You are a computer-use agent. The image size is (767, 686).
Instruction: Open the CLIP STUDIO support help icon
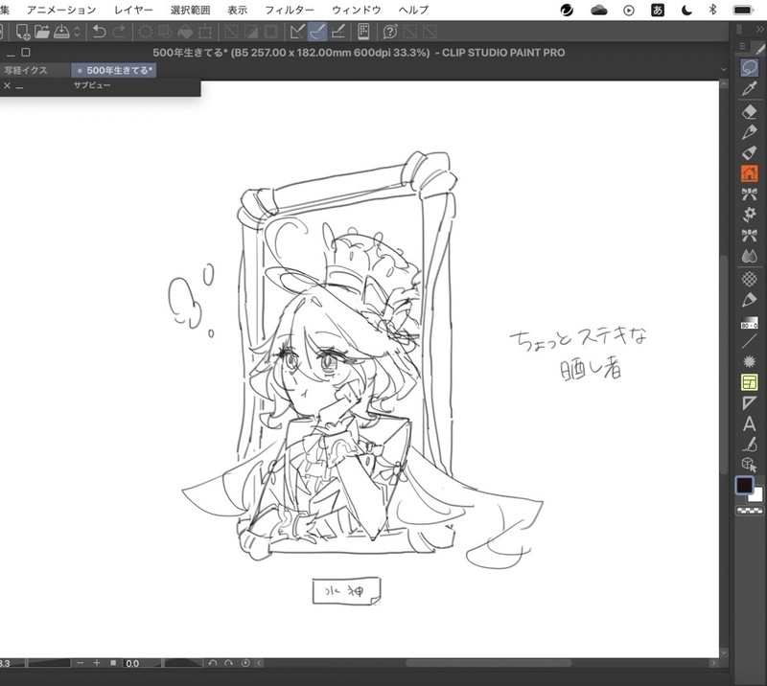coord(390,32)
